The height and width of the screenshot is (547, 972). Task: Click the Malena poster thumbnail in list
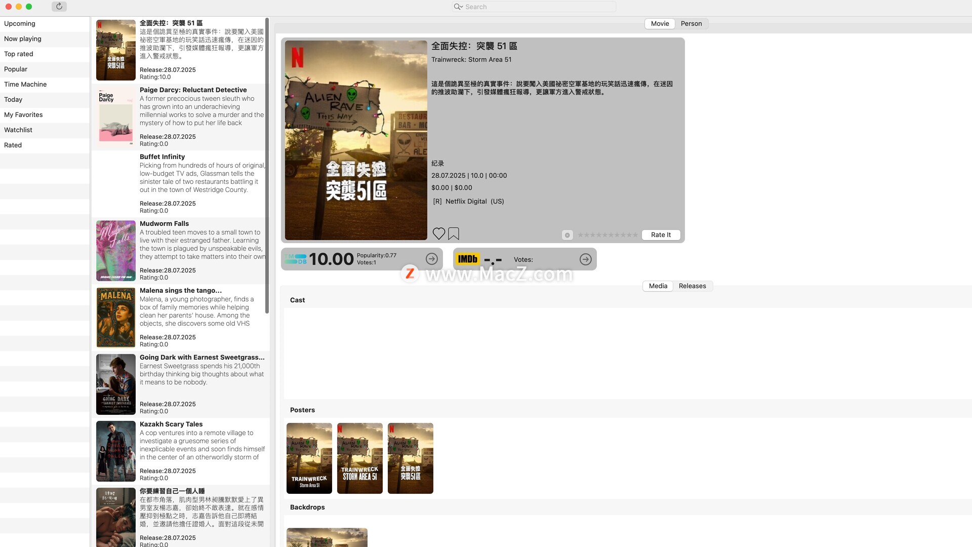click(116, 318)
